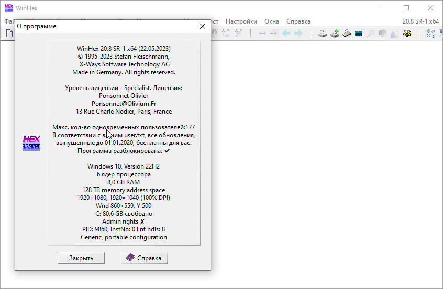443x289 pixels.
Task: Click the Windows 10, Version 22H2 line
Action: pos(124,166)
